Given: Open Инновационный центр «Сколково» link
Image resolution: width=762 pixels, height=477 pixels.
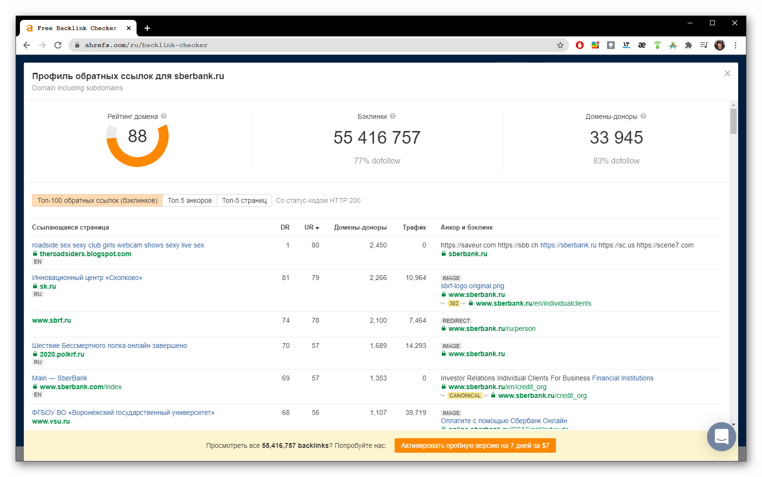Looking at the screenshot, I should click(x=87, y=278).
